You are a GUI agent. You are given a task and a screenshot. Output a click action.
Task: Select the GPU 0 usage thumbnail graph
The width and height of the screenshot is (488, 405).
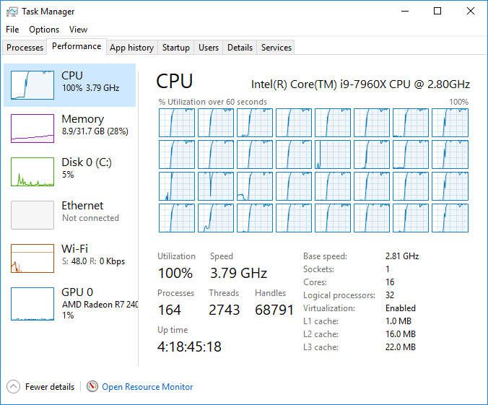pyautogui.click(x=32, y=304)
